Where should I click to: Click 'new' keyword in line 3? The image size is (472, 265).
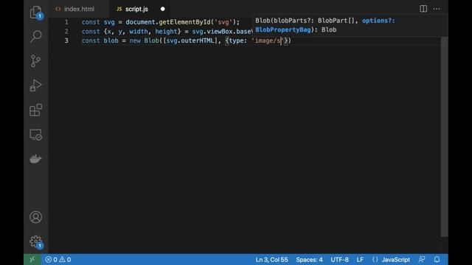point(135,40)
